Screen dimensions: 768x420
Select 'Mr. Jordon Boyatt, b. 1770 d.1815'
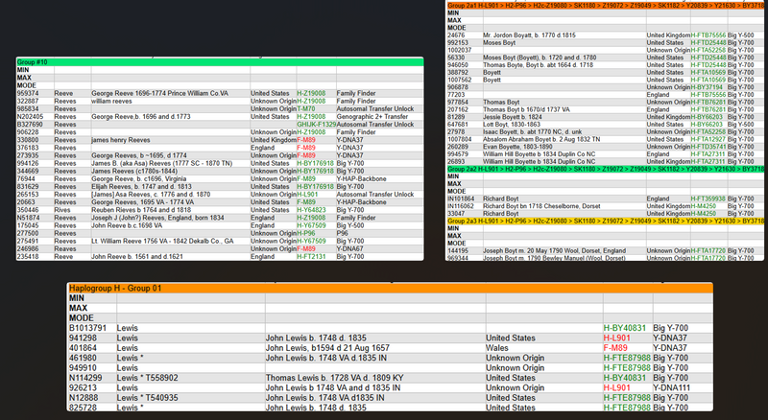pos(529,35)
